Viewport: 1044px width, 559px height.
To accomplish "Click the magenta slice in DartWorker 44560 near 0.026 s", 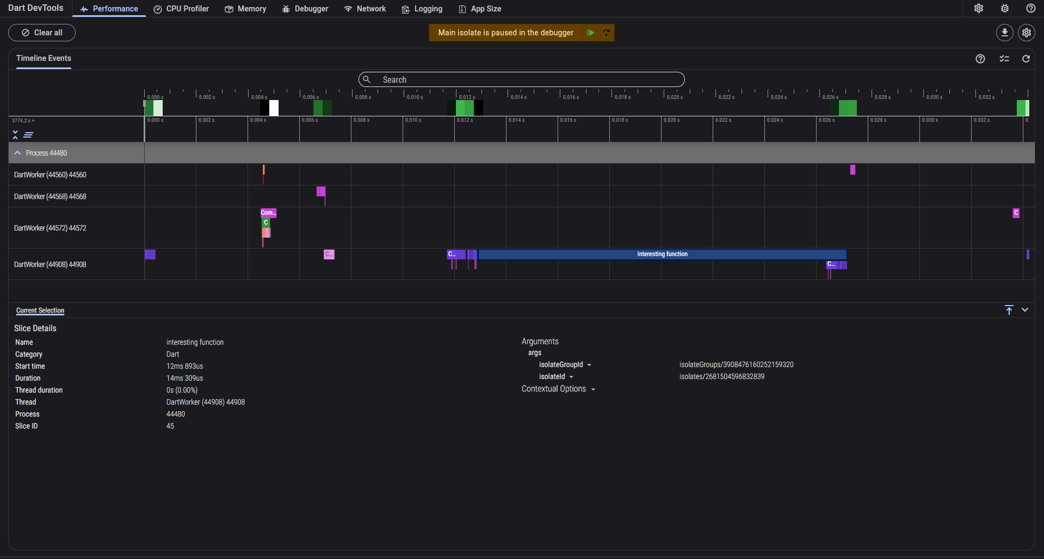I will pyautogui.click(x=853, y=170).
